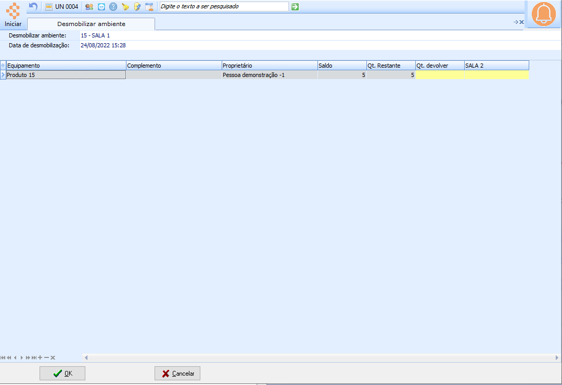Click the Complemento column header
562x385 pixels.
(x=174, y=66)
